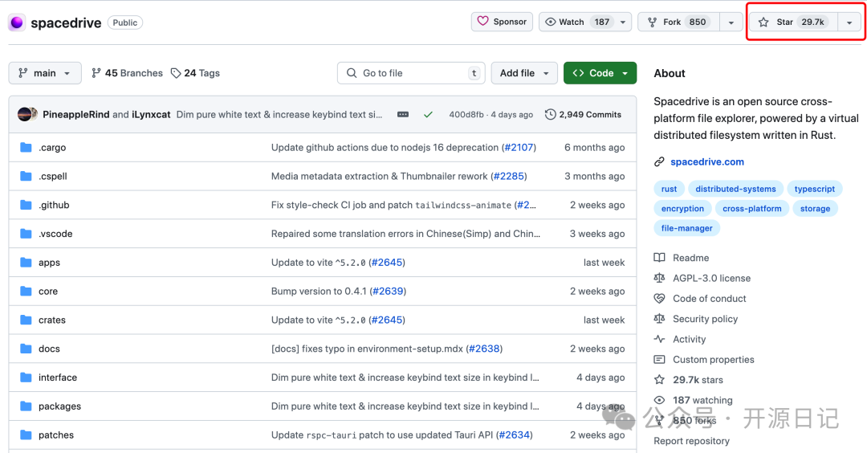Open pull request #2285 link

tap(509, 176)
